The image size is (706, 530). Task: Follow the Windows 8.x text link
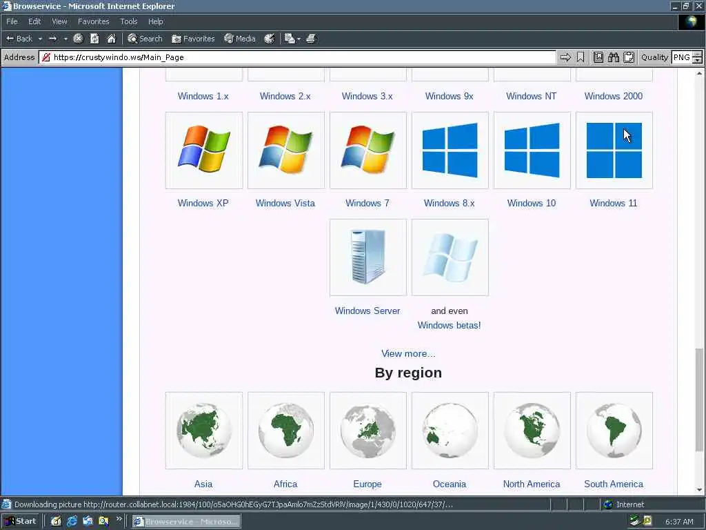coord(450,204)
